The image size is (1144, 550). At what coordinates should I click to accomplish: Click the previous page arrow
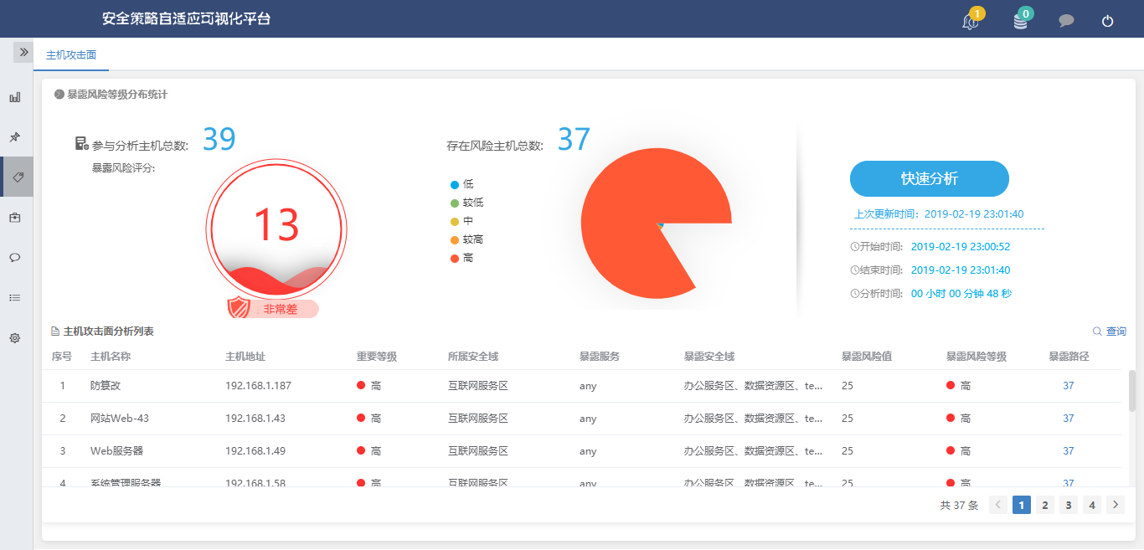998,505
